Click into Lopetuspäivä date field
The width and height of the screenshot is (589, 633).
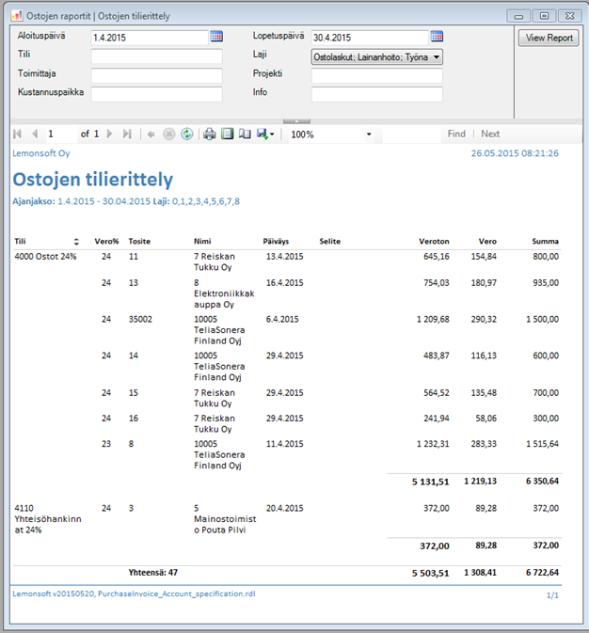tap(370, 38)
